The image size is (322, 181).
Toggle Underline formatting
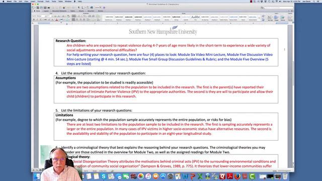click(x=41, y=20)
